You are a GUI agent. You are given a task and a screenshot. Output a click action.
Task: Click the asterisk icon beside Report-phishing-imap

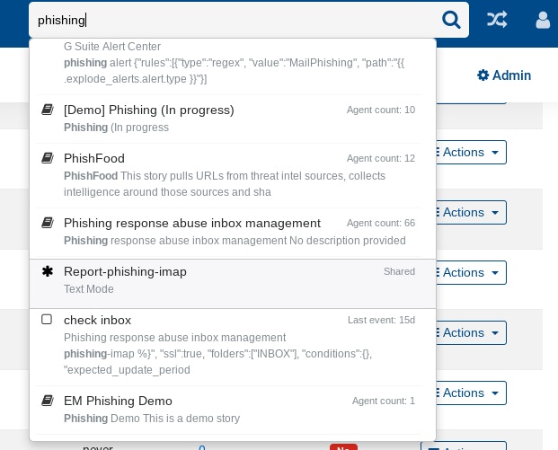coord(48,271)
